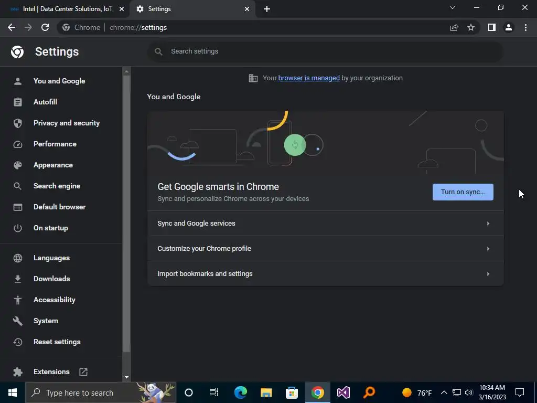Open the Privacy and security section

[67, 123]
